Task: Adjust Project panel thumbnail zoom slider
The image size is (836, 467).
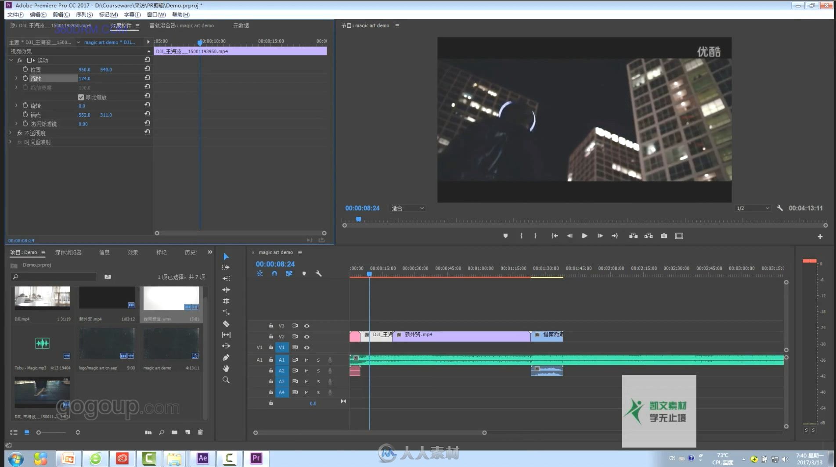Action: pos(39,432)
